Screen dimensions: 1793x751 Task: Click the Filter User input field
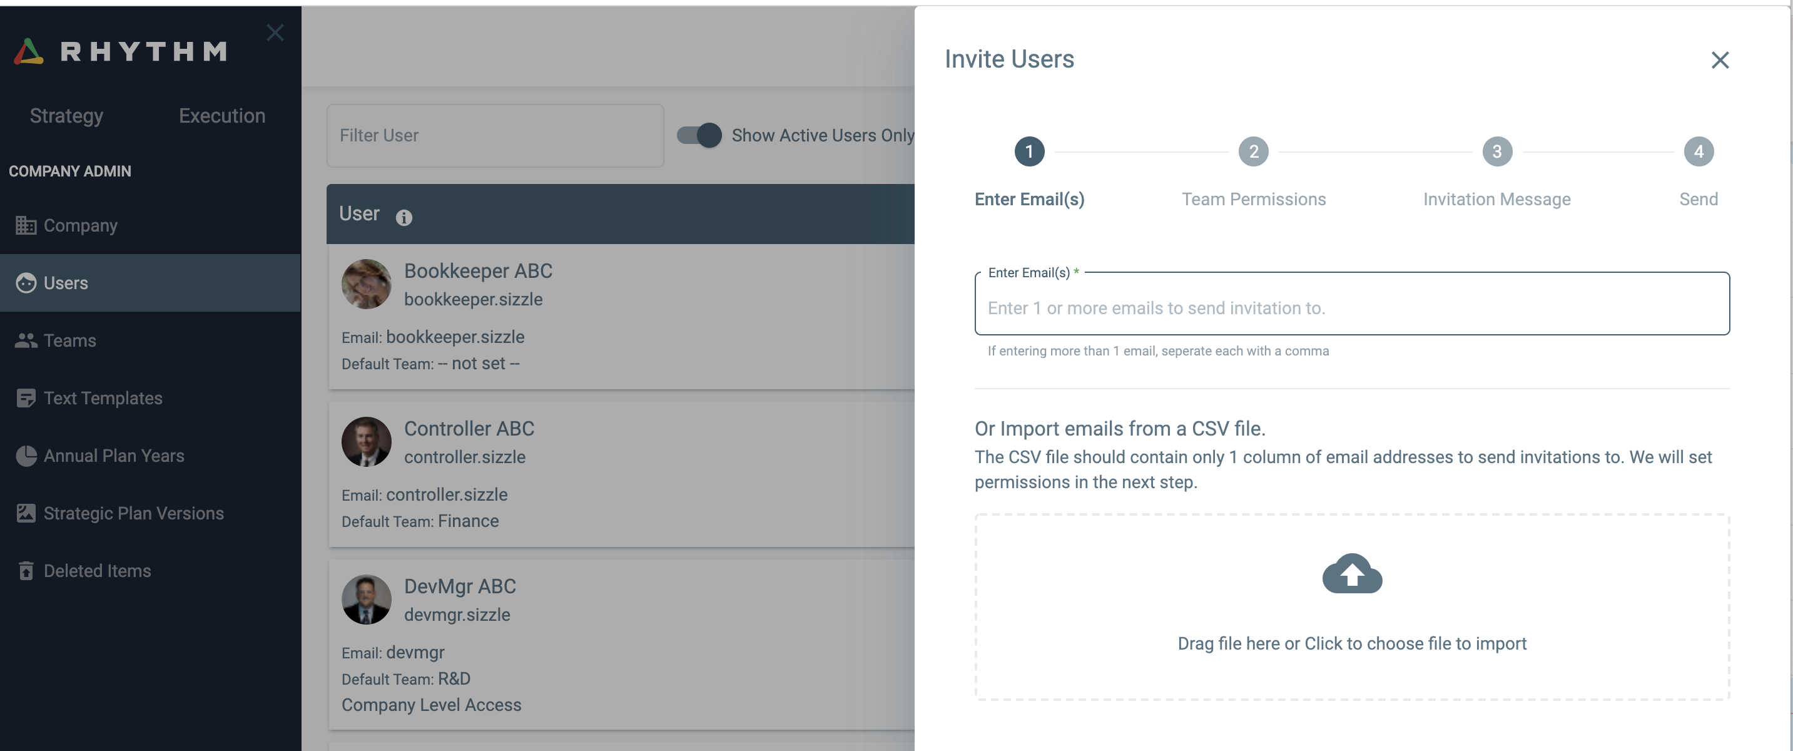click(x=495, y=136)
